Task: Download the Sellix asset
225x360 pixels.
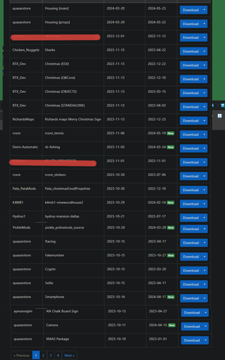Action: click(x=191, y=284)
